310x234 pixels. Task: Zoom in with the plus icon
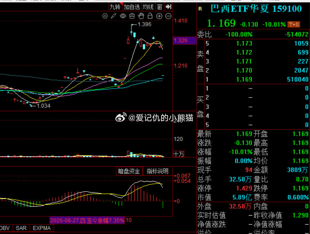point(159,16)
